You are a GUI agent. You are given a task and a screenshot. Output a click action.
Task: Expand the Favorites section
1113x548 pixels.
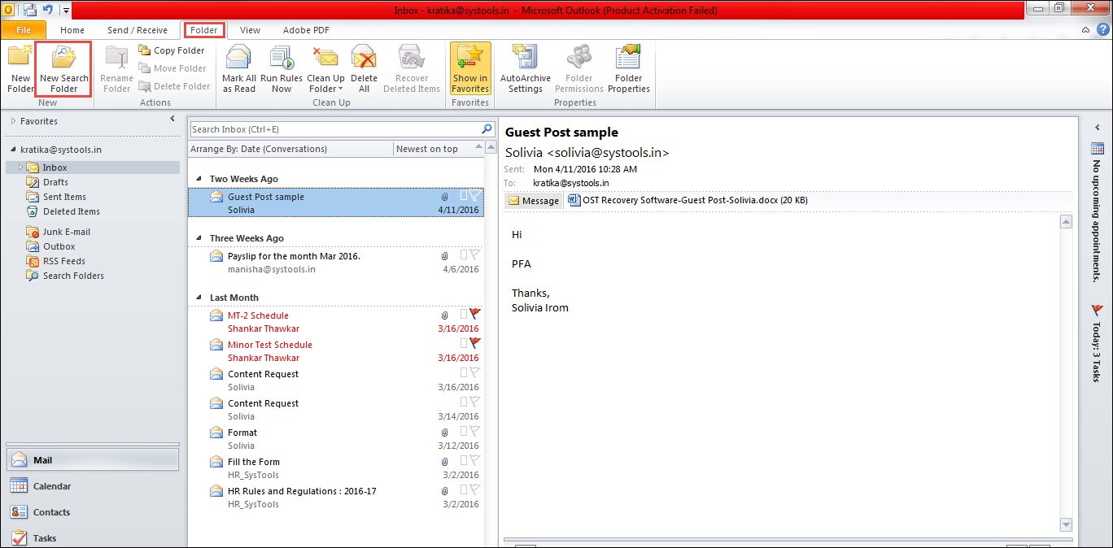(x=13, y=121)
